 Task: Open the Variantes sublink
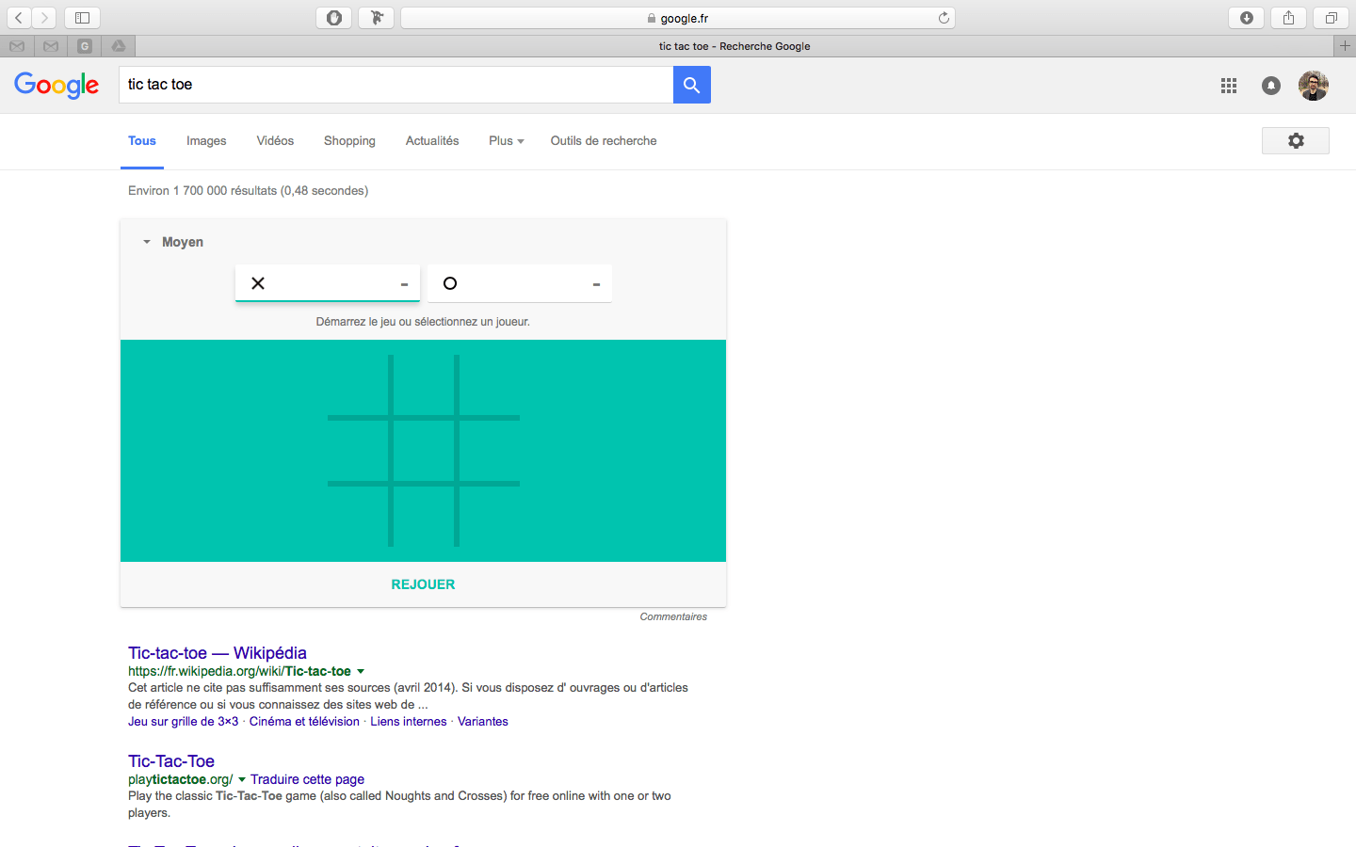483,722
